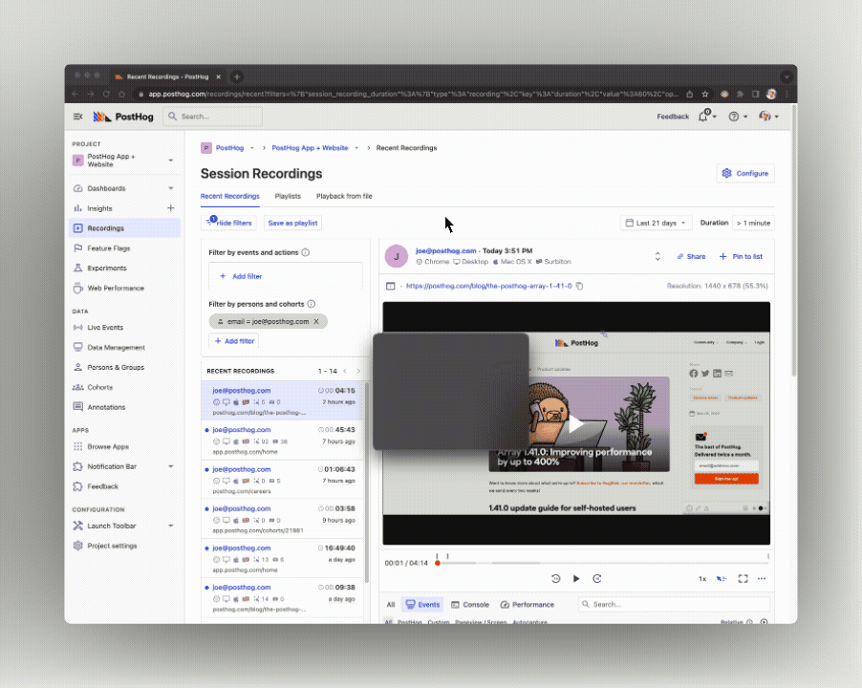This screenshot has height=688, width=862.
Task: Click the Save as playlist button
Action: [292, 223]
